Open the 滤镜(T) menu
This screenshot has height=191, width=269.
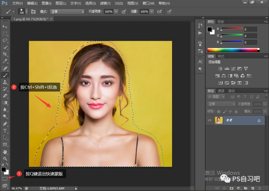(x=105, y=3)
